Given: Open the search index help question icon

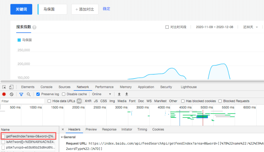Looking at the screenshot, I should (x=34, y=27).
